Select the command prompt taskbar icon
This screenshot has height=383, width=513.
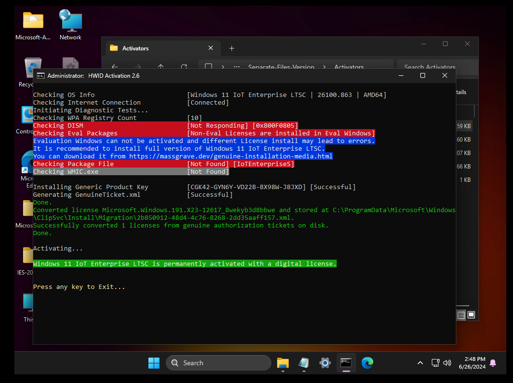(x=346, y=363)
